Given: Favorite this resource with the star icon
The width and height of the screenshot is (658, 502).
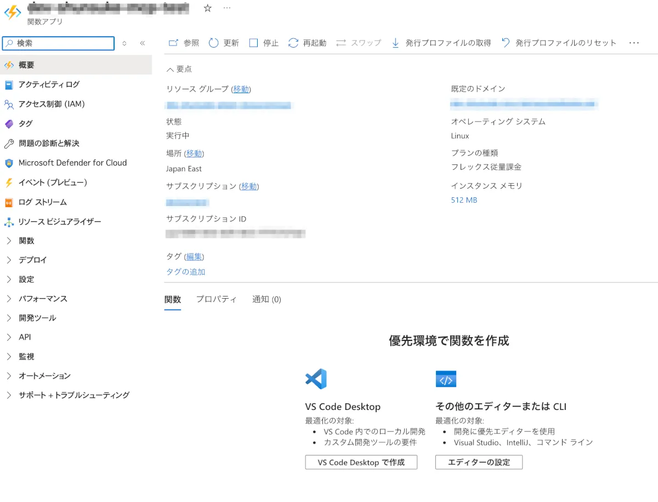Looking at the screenshot, I should tap(207, 8).
